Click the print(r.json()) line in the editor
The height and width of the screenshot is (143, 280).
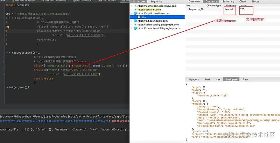click(x=17, y=87)
